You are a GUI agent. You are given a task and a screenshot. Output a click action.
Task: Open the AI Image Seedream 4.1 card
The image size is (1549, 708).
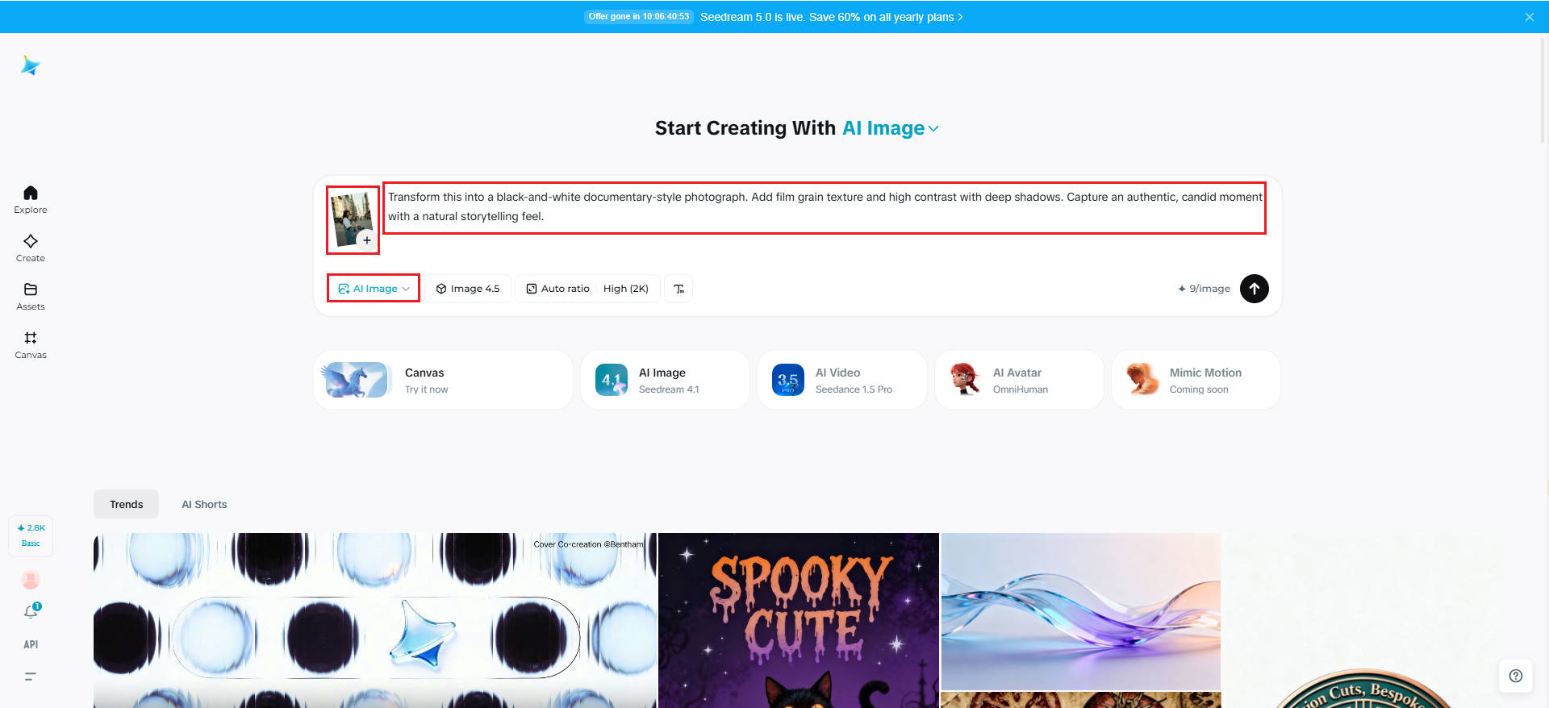click(x=665, y=380)
